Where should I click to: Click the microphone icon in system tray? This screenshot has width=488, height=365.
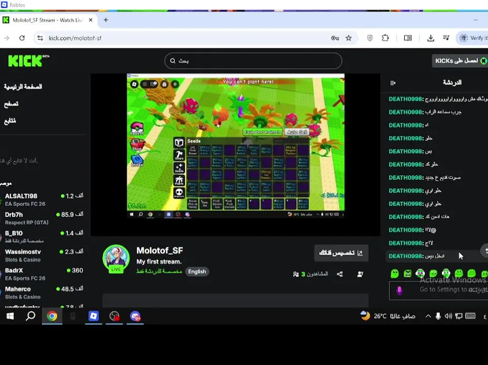[x=438, y=316]
